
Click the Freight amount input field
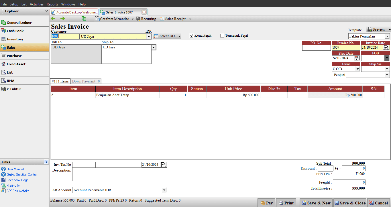point(349,182)
